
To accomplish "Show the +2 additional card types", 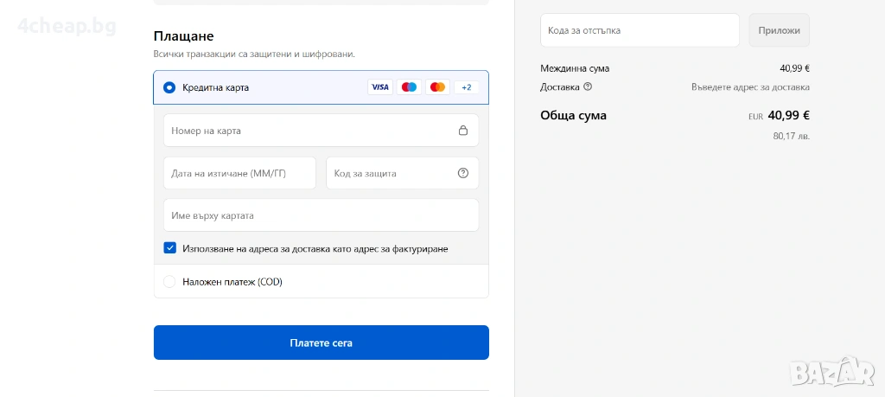I will tap(467, 87).
